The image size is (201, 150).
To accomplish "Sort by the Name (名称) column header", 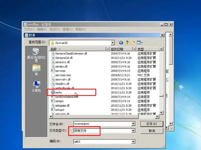I will [x=78, y=49].
